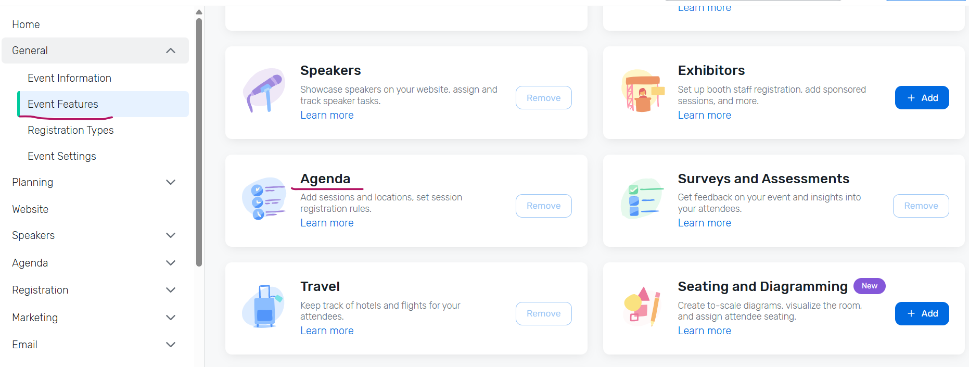Click the Travel suitcase illustration icon
Image resolution: width=969 pixels, height=367 pixels.
click(x=264, y=307)
